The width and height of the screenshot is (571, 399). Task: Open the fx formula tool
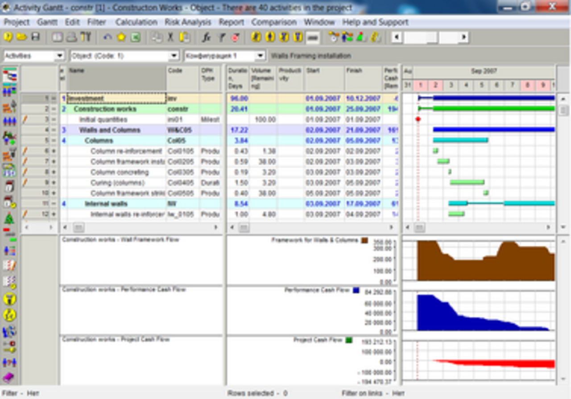[206, 38]
